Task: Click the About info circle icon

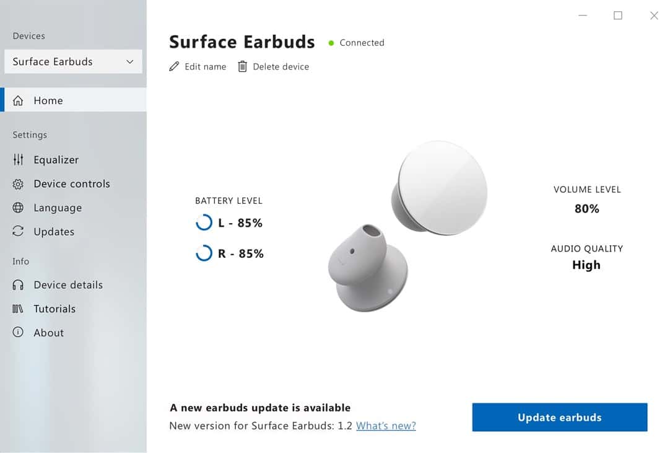Action: pos(19,333)
